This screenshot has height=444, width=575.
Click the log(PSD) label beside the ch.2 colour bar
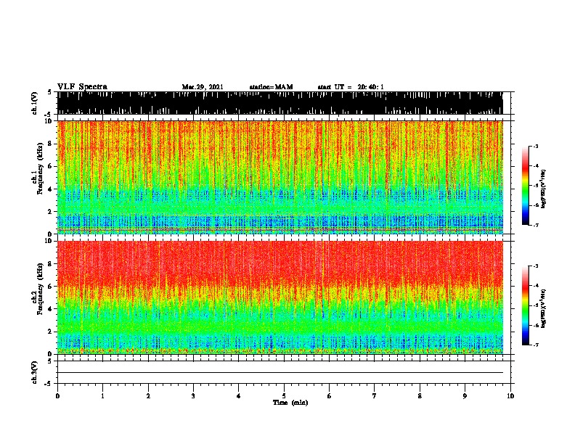click(x=543, y=308)
